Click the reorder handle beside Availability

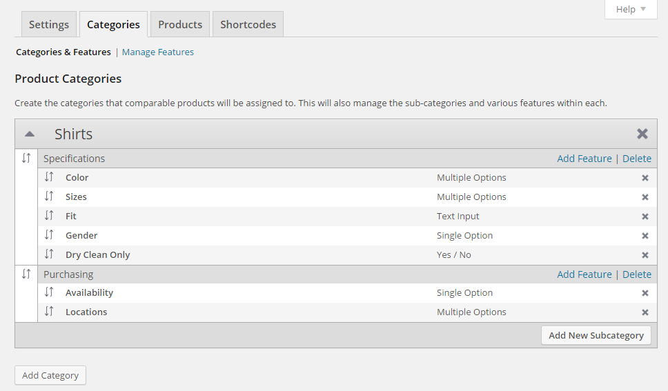[x=49, y=292]
